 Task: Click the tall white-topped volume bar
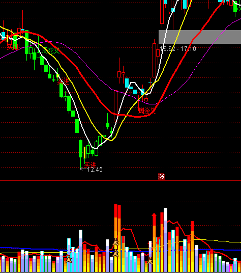tap(165, 240)
